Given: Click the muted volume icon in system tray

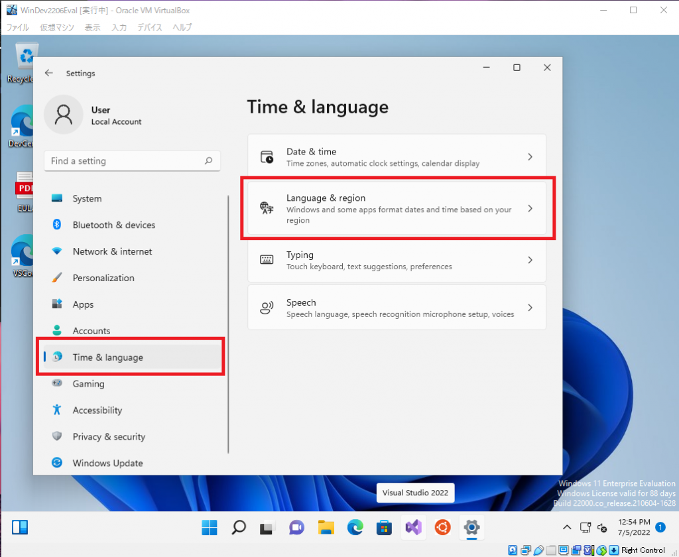Looking at the screenshot, I should (x=602, y=526).
